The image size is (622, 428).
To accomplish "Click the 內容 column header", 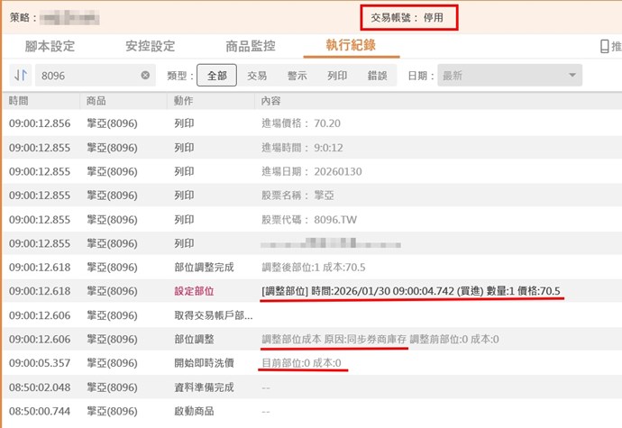I will click(270, 100).
